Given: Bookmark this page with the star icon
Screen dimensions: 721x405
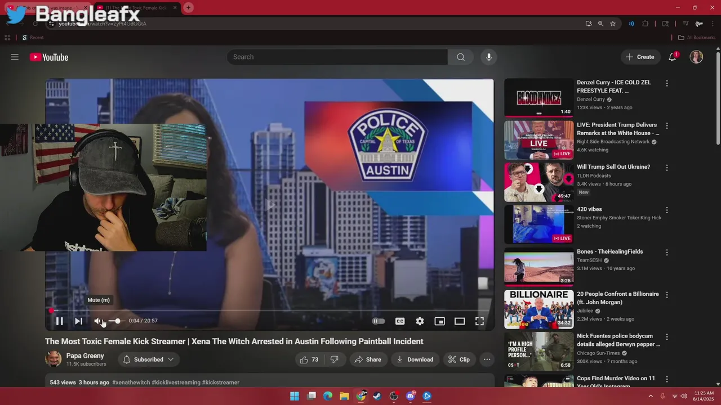Looking at the screenshot, I should pyautogui.click(x=613, y=24).
